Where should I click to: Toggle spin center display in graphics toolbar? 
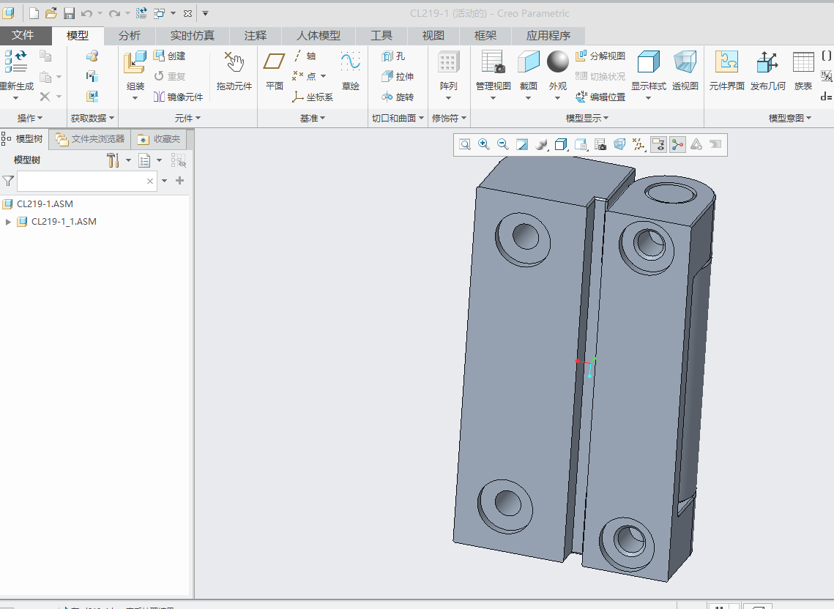point(677,145)
